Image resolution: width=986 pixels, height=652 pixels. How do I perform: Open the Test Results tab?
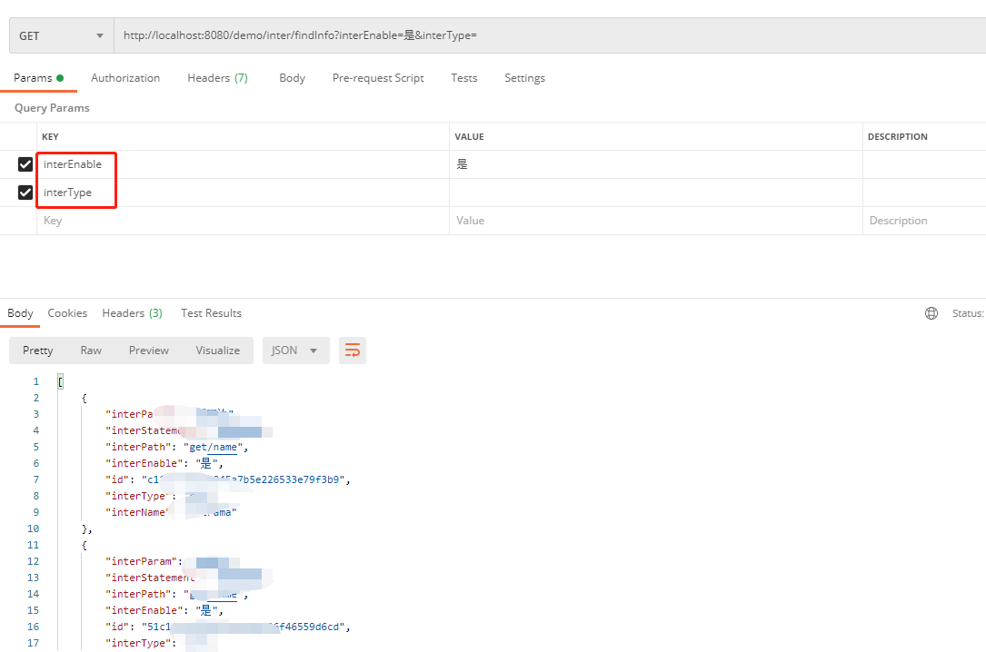pyautogui.click(x=211, y=312)
